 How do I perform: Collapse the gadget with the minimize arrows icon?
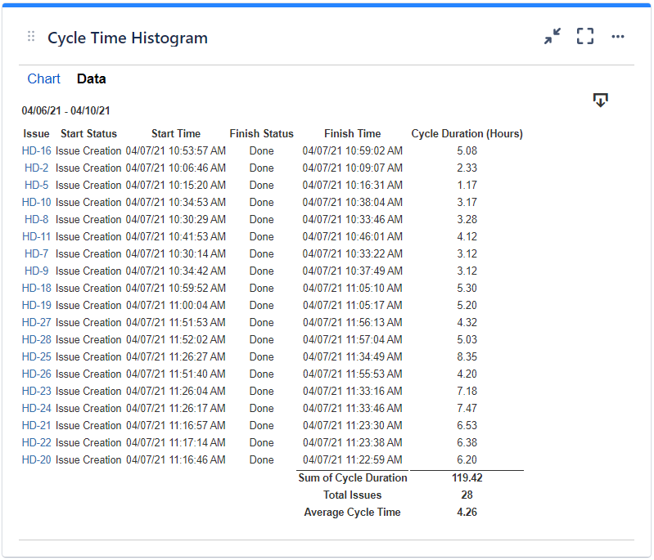click(x=553, y=36)
